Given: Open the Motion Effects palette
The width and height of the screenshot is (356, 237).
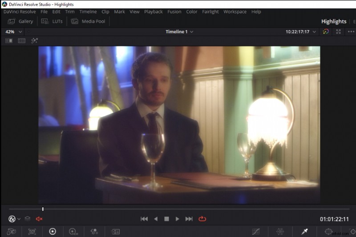Looking at the screenshot, I should pyautogui.click(x=115, y=232).
